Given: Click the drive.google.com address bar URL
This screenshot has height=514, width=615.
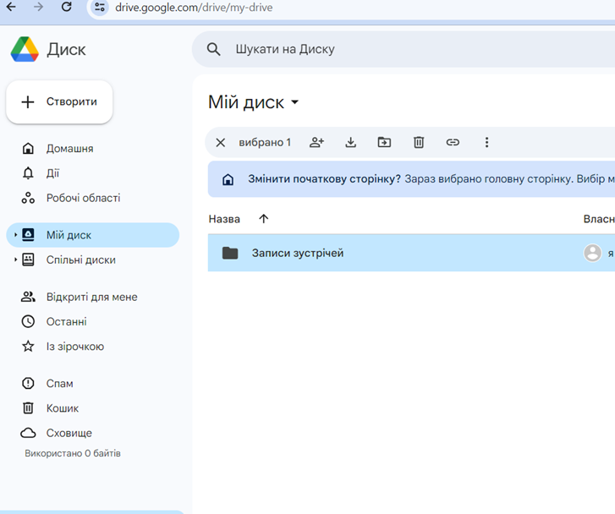Looking at the screenshot, I should point(194,8).
